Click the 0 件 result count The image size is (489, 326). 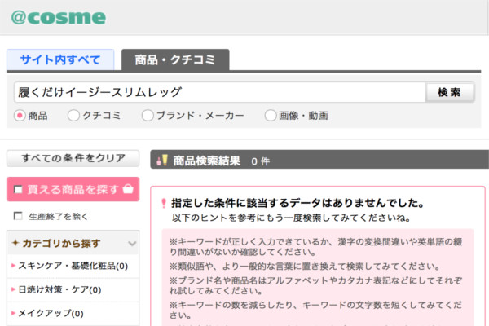[261, 161]
